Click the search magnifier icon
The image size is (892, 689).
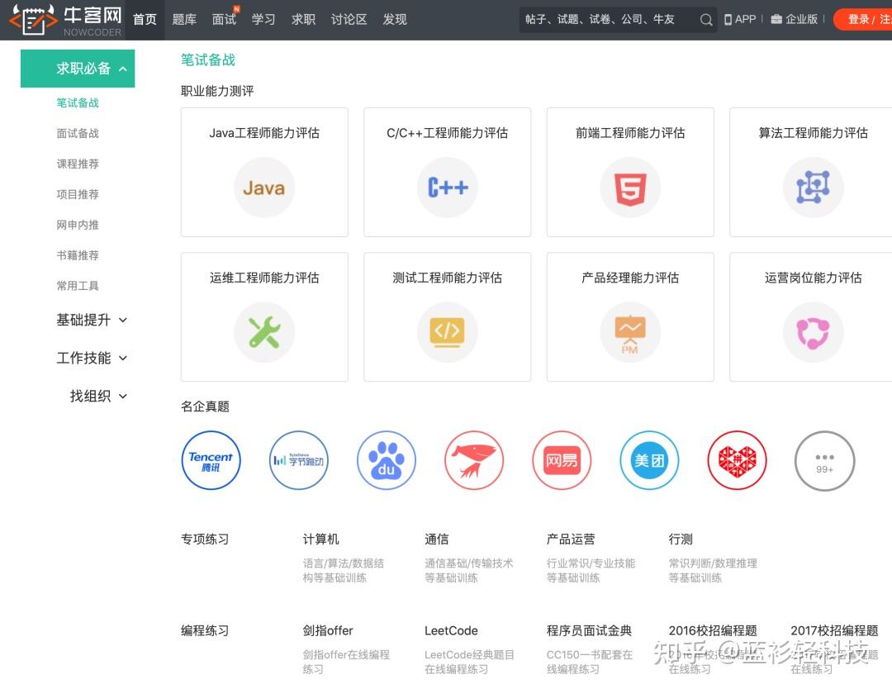click(x=706, y=20)
